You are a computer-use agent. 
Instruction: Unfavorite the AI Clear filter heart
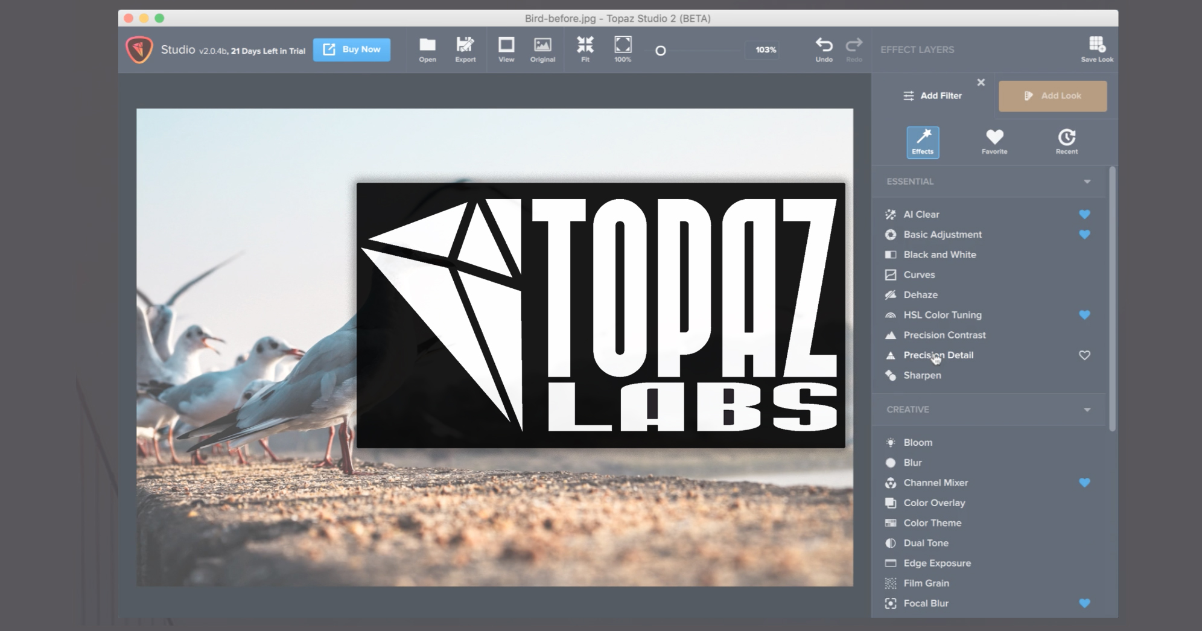(1084, 214)
